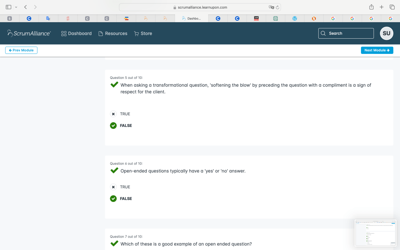Open the Dashboard page
The width and height of the screenshot is (400, 250).
[x=77, y=34]
